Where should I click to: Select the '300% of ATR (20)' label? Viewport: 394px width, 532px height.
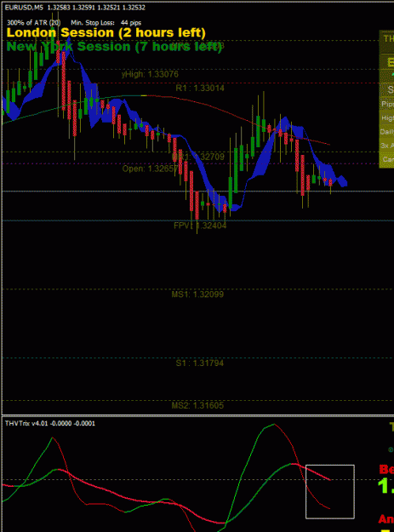33,23
